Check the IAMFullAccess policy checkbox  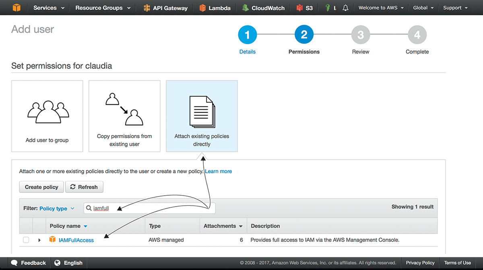click(x=26, y=240)
